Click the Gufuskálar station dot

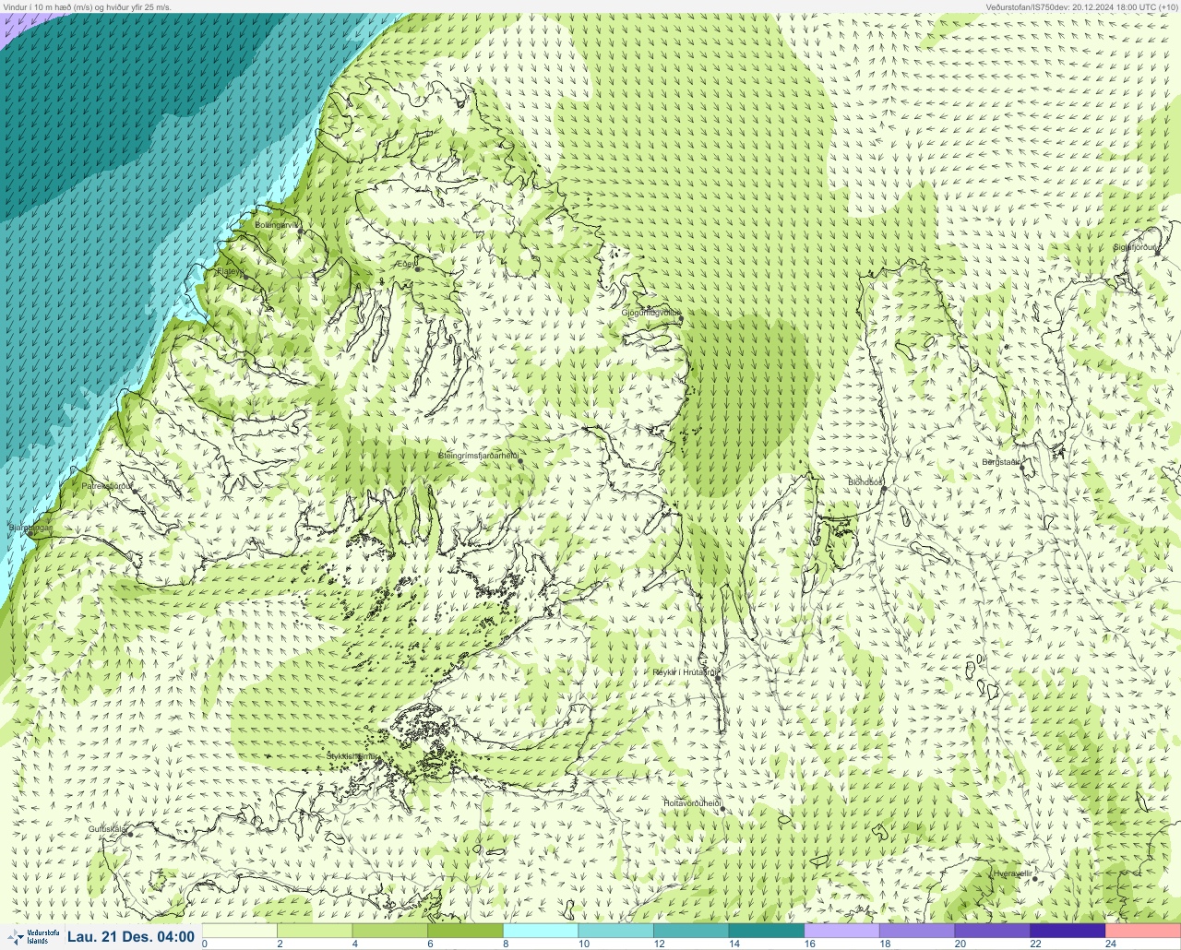[130, 834]
